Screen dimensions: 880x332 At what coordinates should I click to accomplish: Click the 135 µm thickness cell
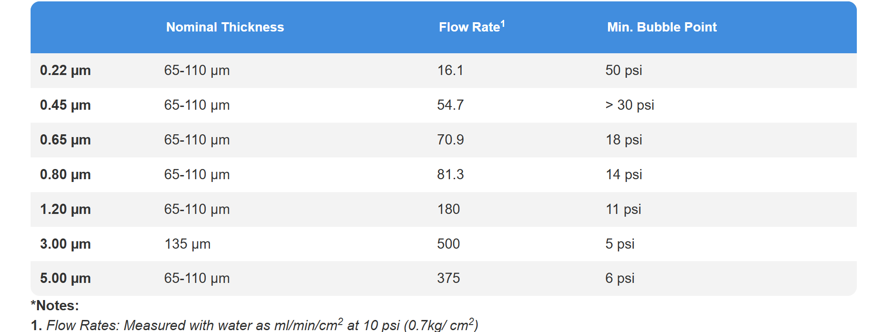pos(187,244)
